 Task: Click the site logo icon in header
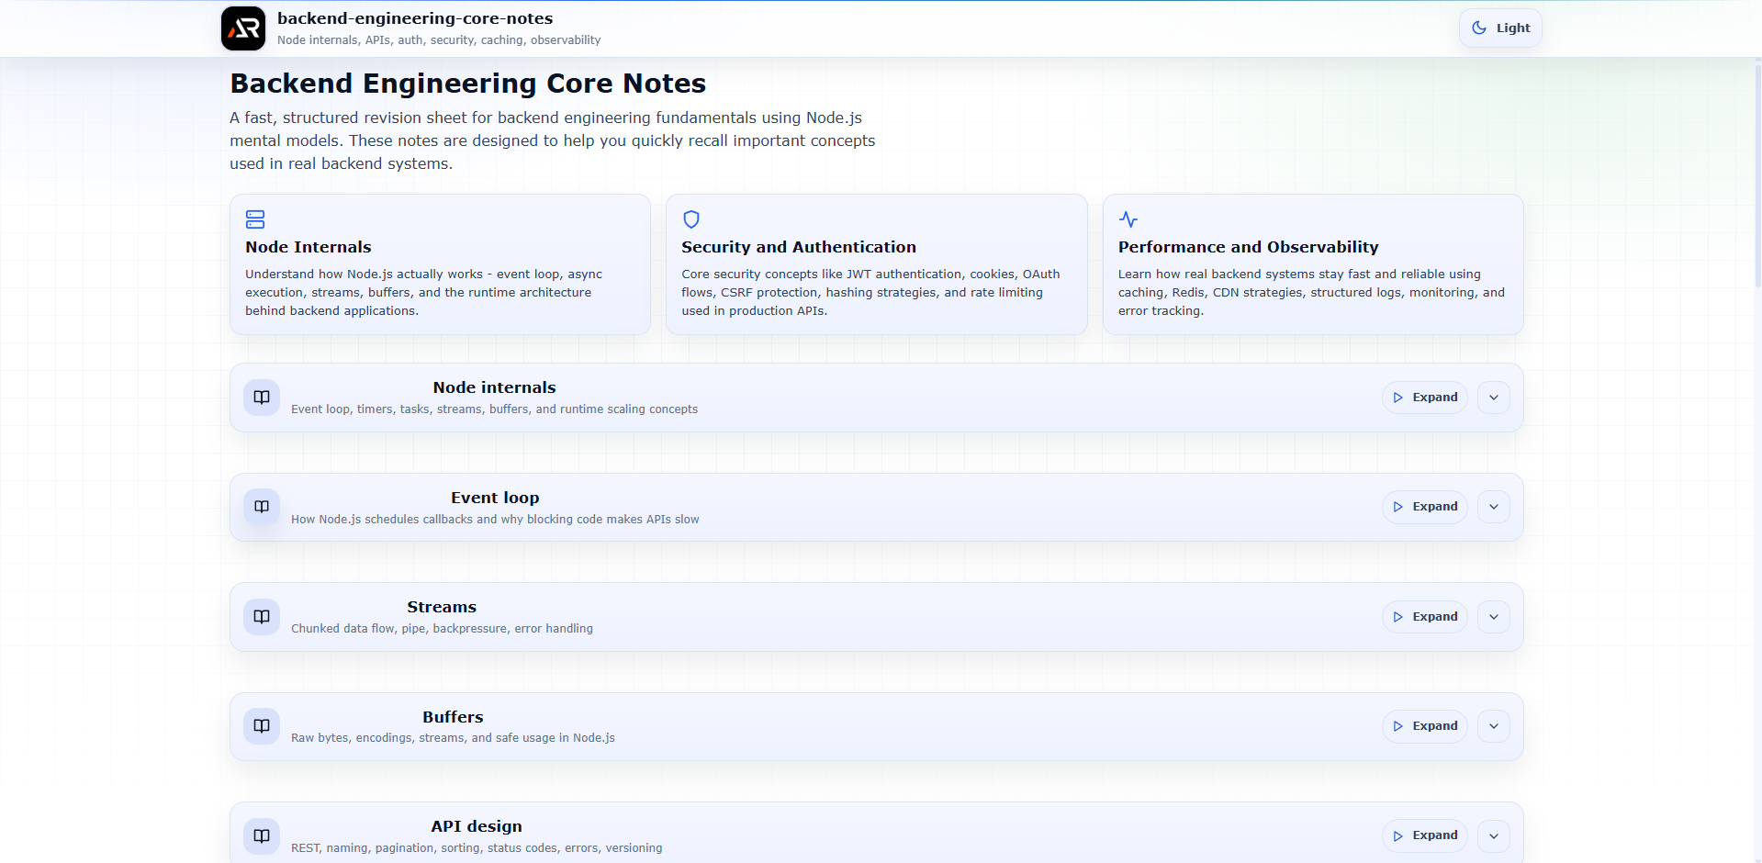tap(243, 28)
